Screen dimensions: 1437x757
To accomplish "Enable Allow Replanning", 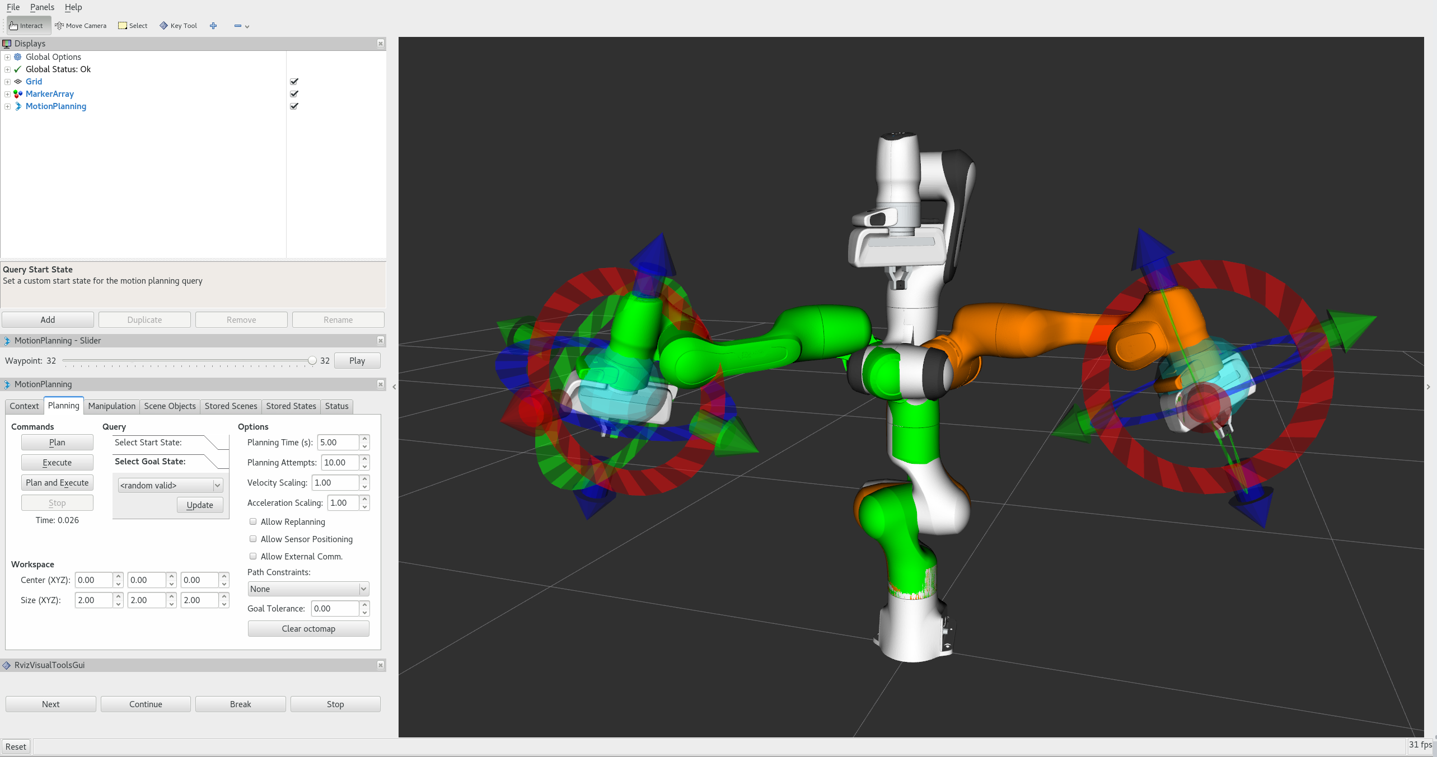I will [x=253, y=521].
